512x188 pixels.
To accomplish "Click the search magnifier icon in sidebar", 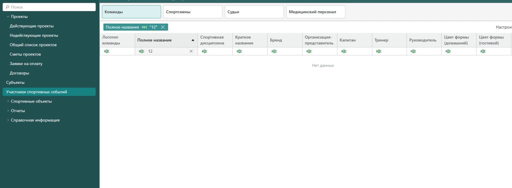I will (x=8, y=7).
